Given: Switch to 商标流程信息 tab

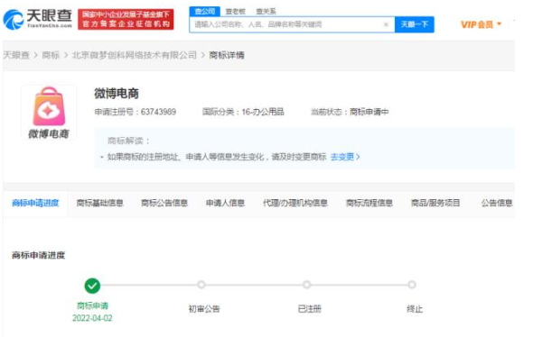Looking at the screenshot, I should (x=369, y=203).
